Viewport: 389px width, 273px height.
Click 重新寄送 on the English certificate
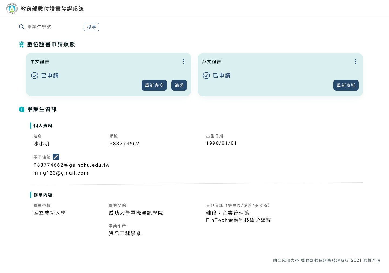tap(346, 85)
